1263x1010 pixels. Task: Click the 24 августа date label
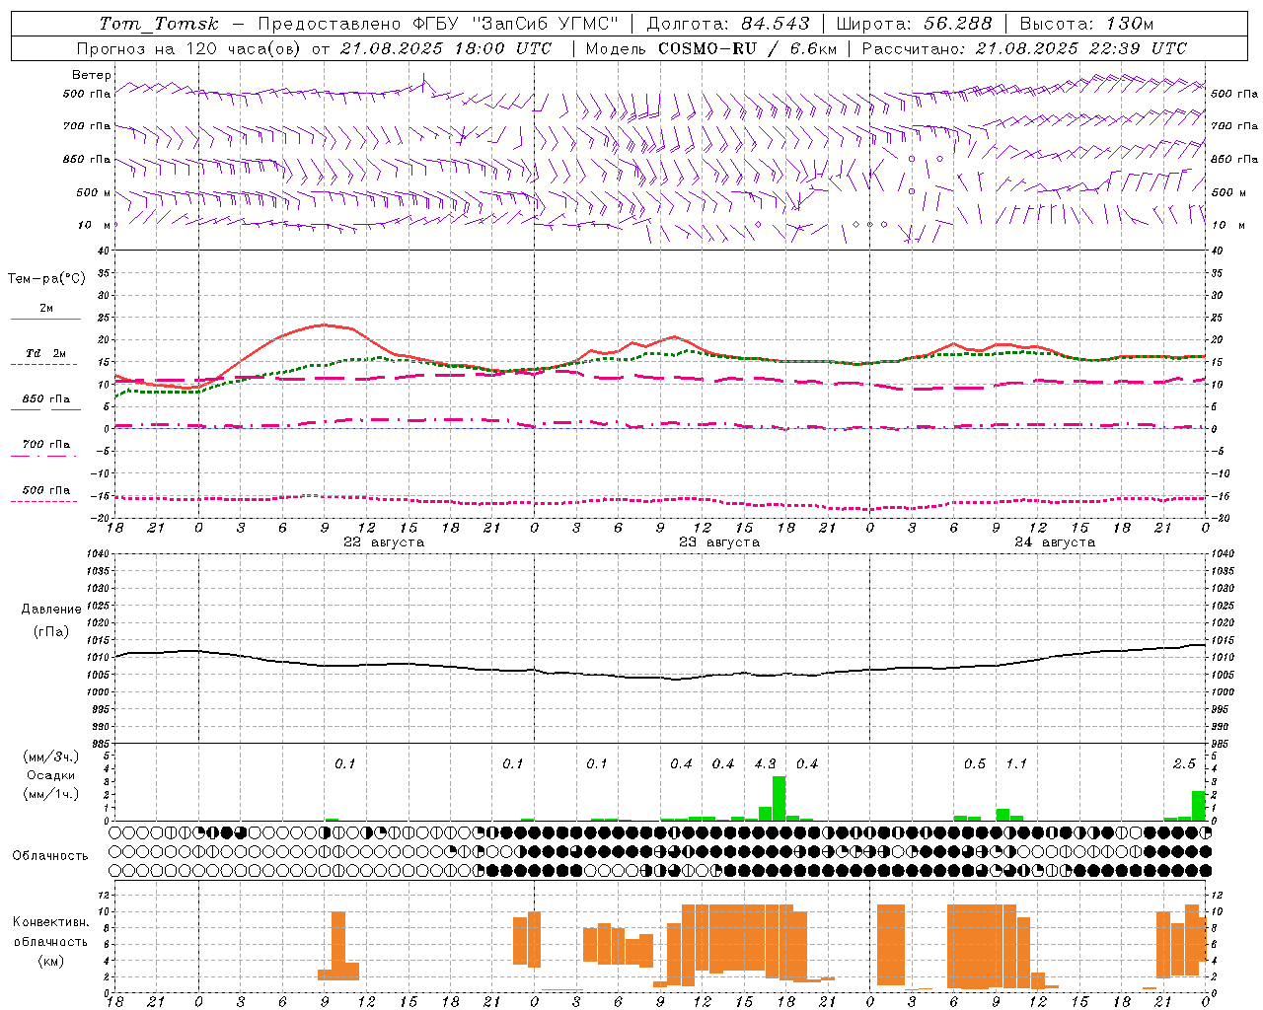[x=1055, y=542]
